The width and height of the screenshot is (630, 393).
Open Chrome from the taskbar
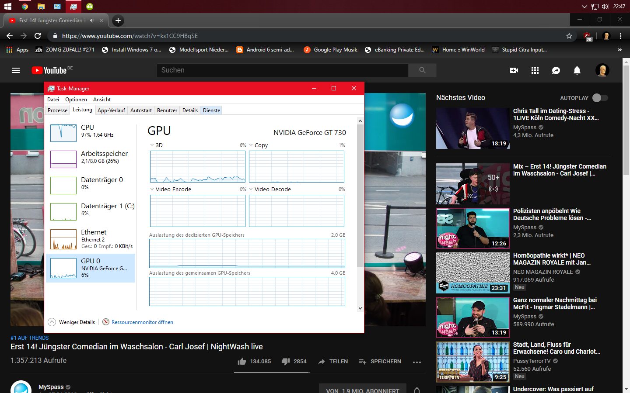25,7
